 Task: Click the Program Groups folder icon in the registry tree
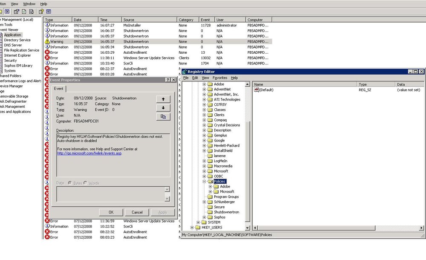[x=210, y=196]
